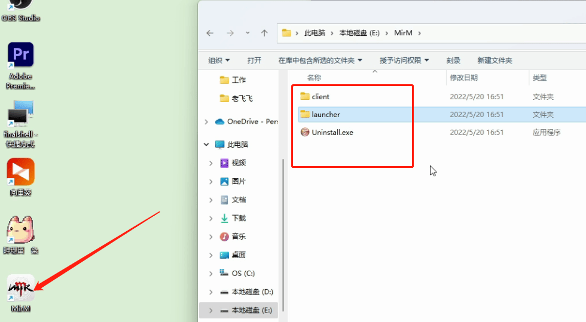The height and width of the screenshot is (322, 586).
Task: Click the 打开 toolbar button
Action: coord(254,60)
